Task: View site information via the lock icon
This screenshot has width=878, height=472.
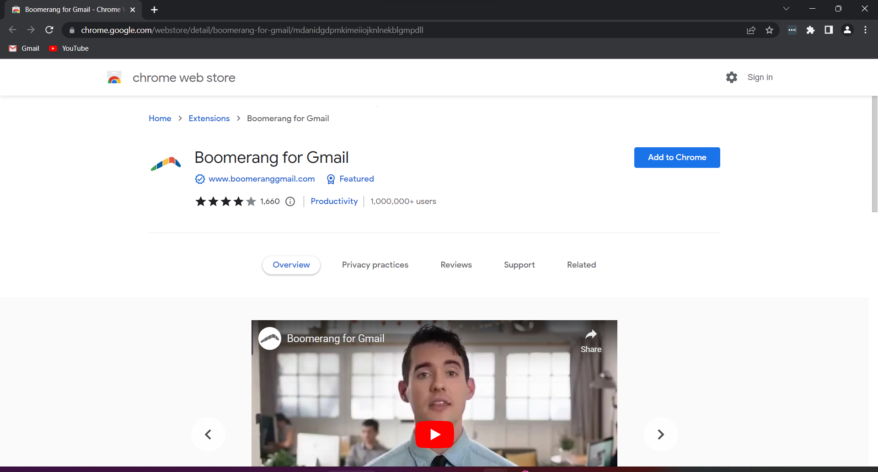Action: pyautogui.click(x=72, y=30)
